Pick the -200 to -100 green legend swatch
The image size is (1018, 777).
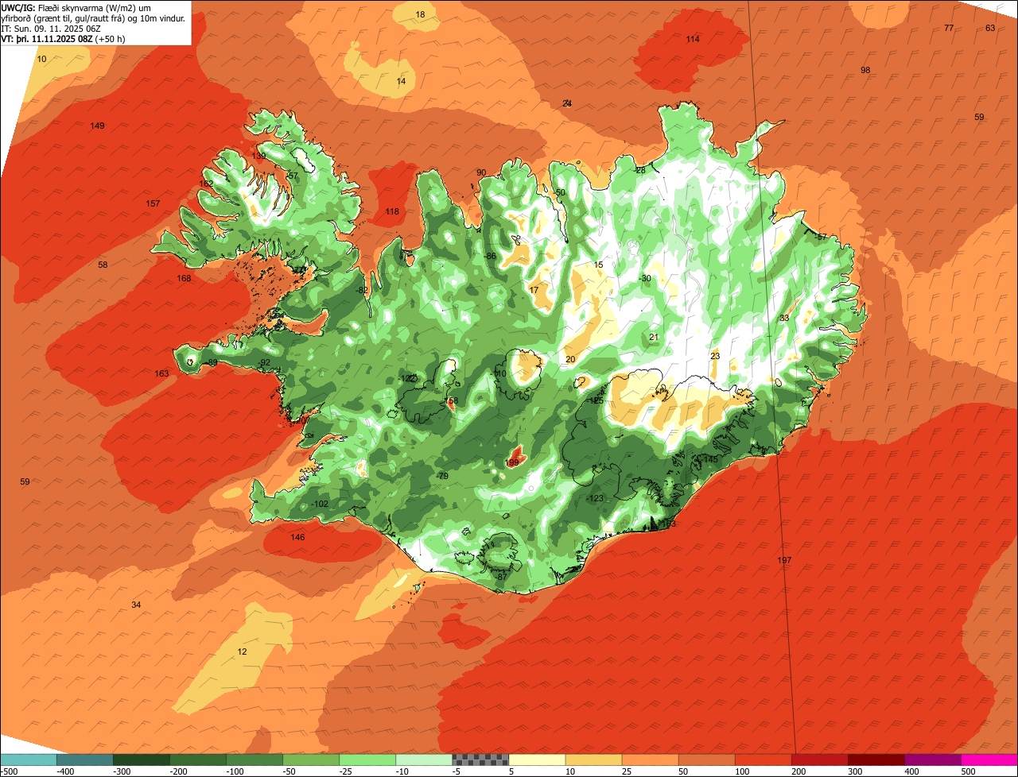coord(198,760)
